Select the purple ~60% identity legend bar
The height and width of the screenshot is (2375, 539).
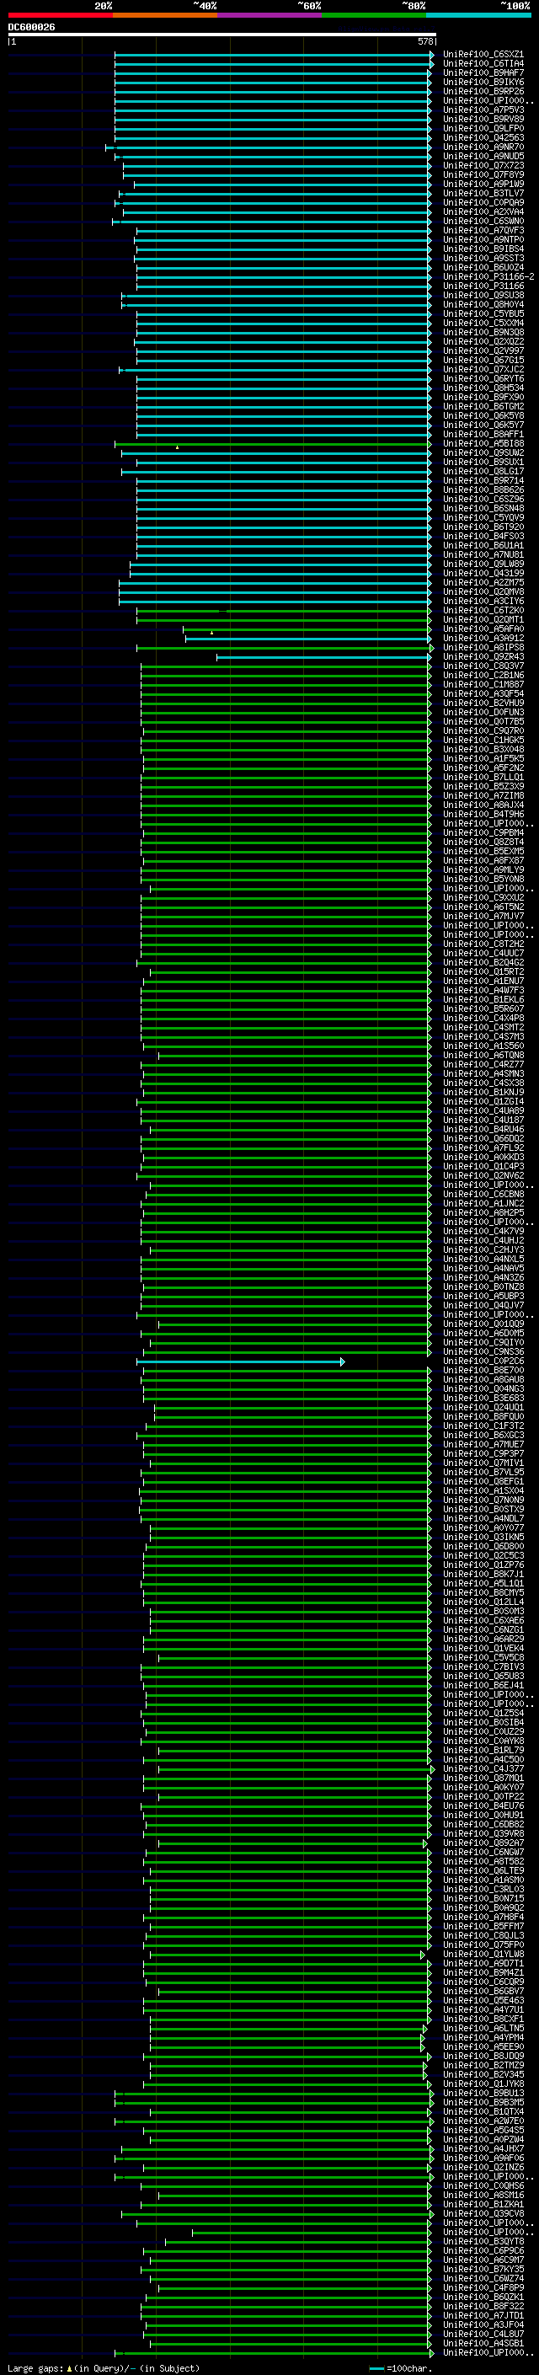(x=269, y=15)
